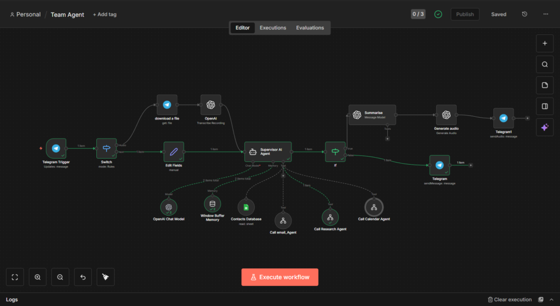This screenshot has height=306, width=560.
Task: Open the Edit Fields pencil node
Action: tap(174, 152)
